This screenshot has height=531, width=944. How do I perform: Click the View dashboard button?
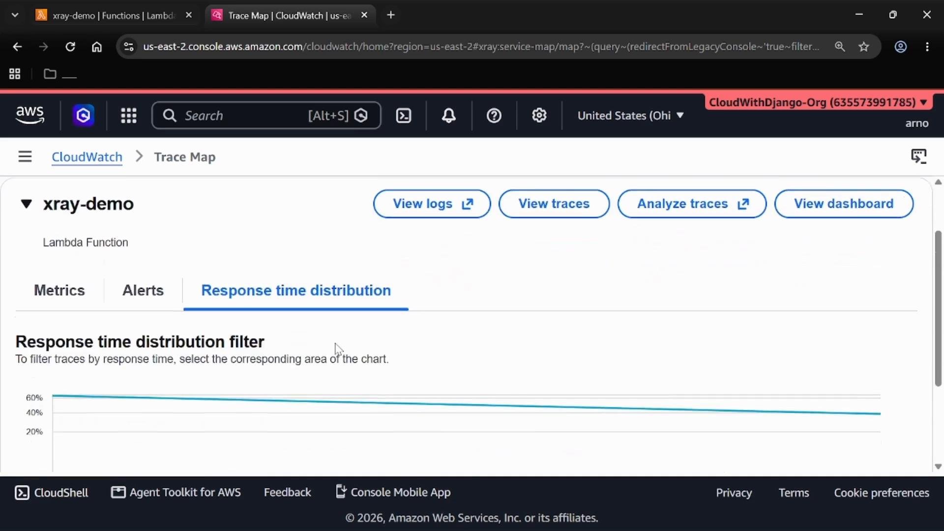click(x=844, y=204)
